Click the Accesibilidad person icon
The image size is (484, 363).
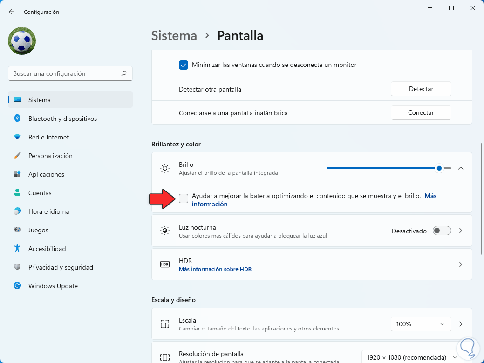17,249
